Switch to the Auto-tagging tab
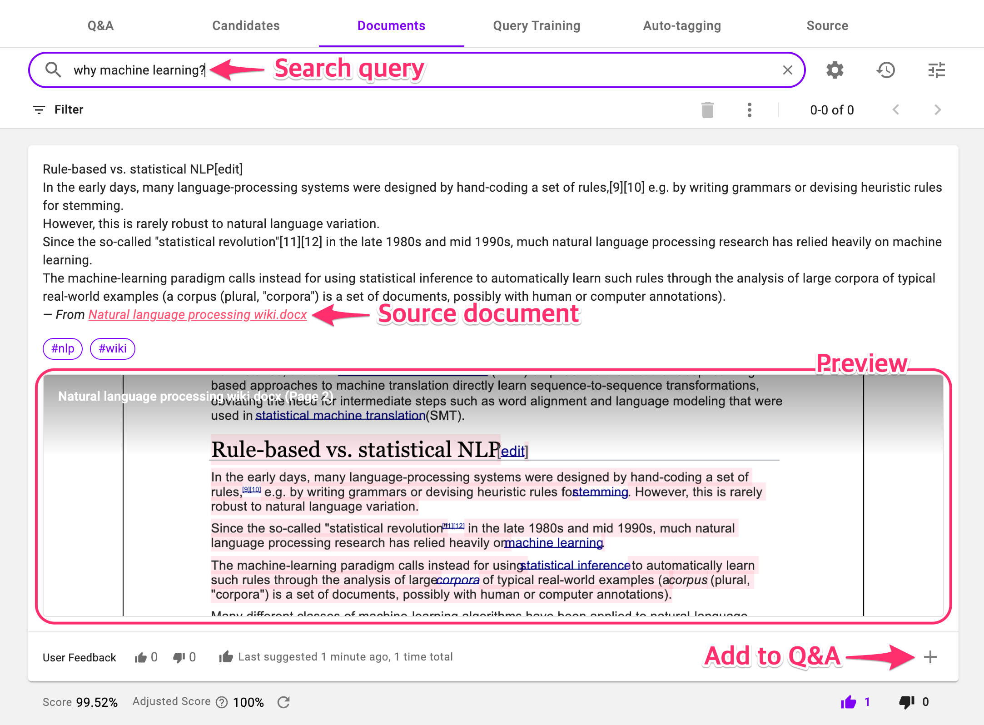Image resolution: width=984 pixels, height=725 pixels. [682, 25]
